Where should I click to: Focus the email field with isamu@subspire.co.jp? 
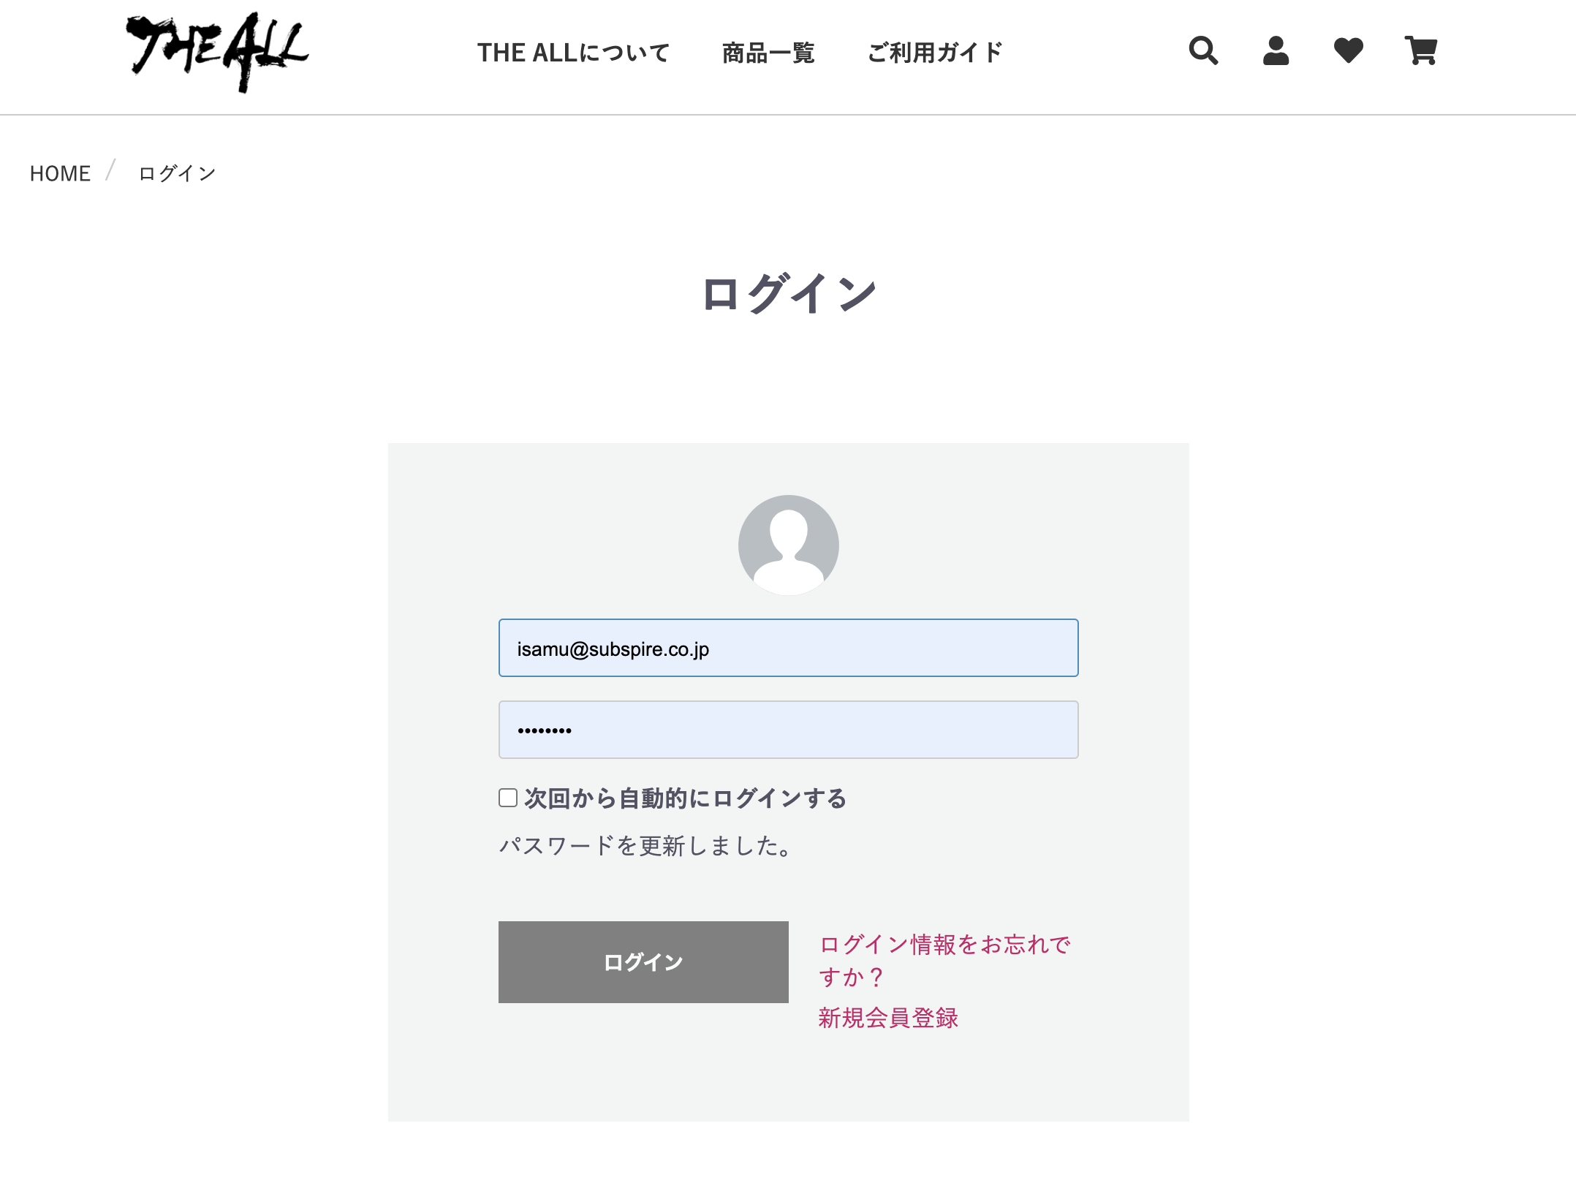click(x=788, y=648)
